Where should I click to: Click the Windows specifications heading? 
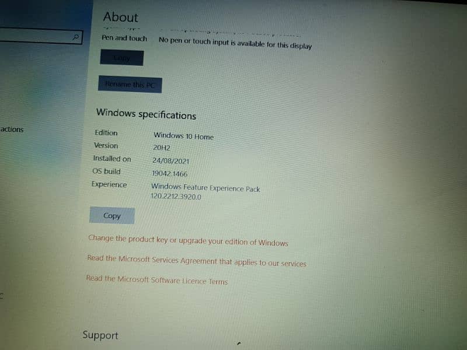pyautogui.click(x=146, y=114)
